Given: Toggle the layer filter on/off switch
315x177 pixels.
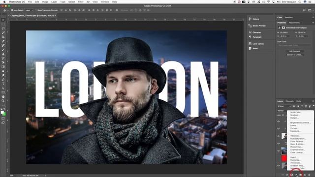Looking at the screenshot, I should [x=314, y=106].
